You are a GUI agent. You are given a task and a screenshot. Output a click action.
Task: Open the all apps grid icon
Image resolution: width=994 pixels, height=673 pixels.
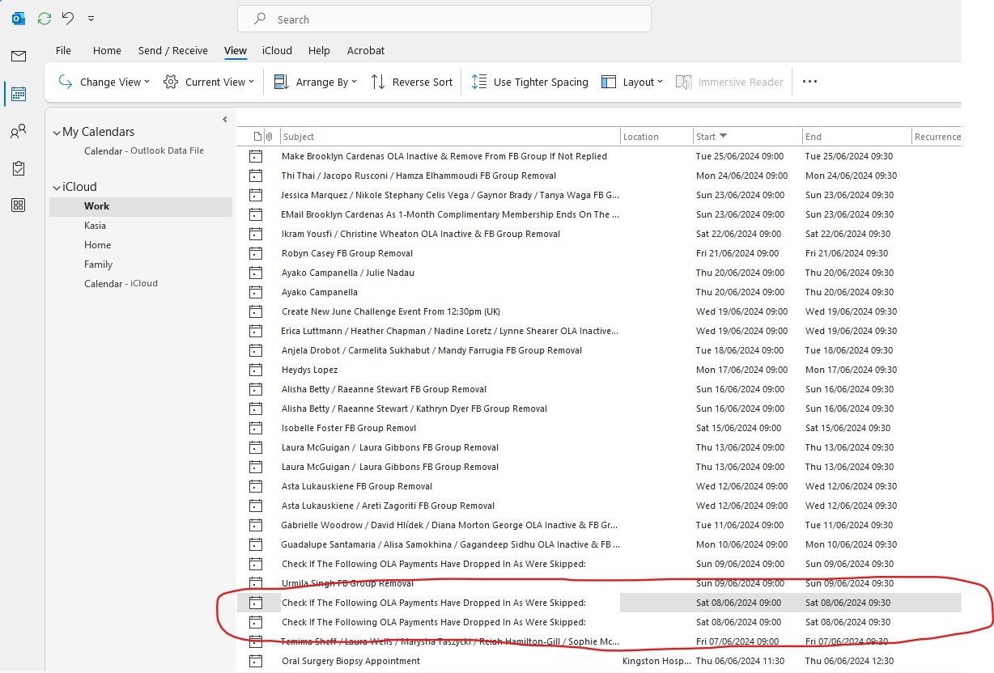(x=18, y=205)
